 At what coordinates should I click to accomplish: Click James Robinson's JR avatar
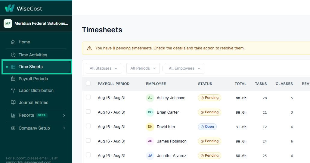150,141
